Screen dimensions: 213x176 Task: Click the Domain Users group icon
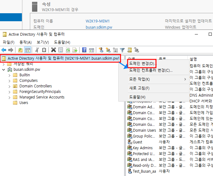[x=130, y=130]
